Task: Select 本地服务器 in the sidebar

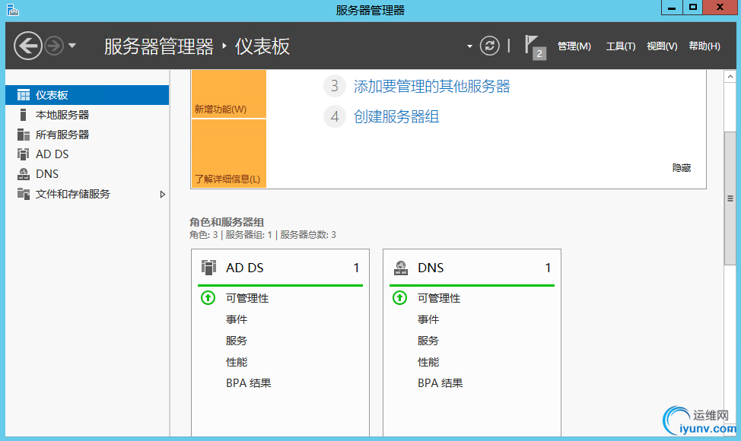Action: [62, 115]
